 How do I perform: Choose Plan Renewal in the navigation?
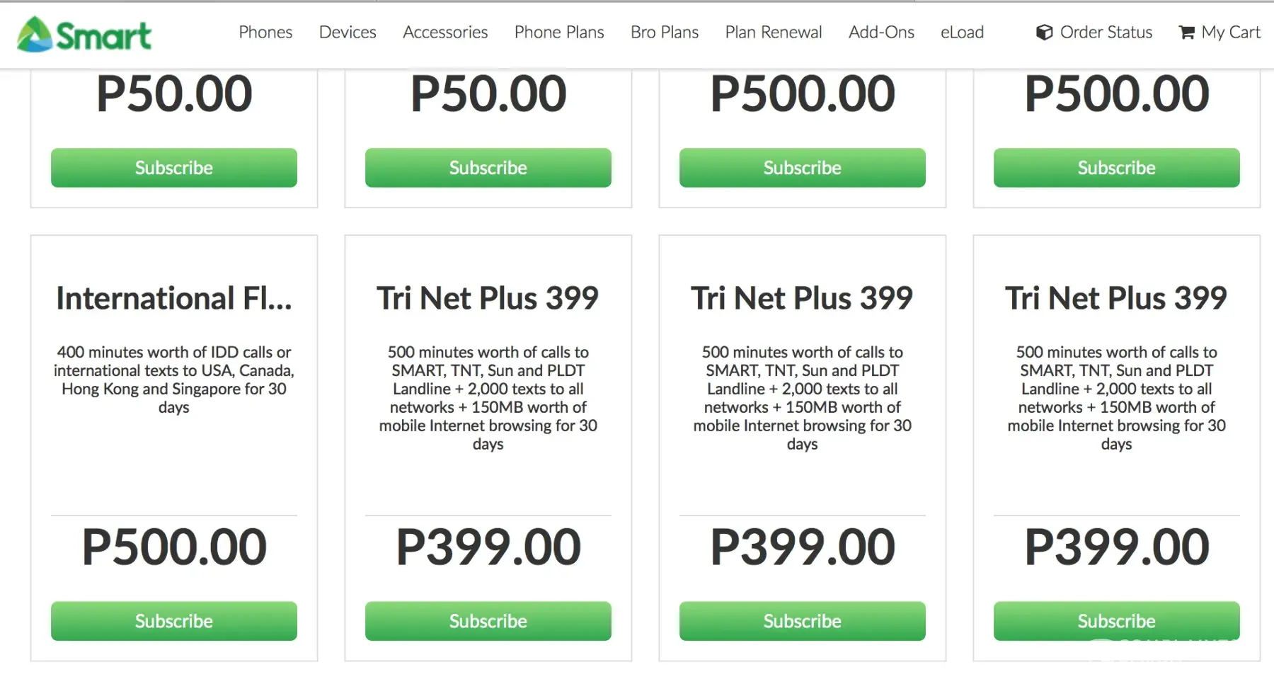774,33
